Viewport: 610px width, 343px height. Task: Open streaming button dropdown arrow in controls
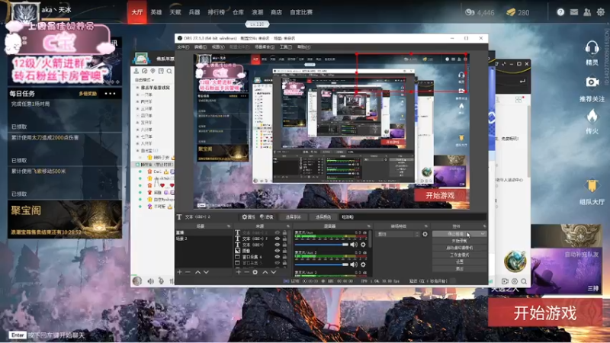click(483, 234)
